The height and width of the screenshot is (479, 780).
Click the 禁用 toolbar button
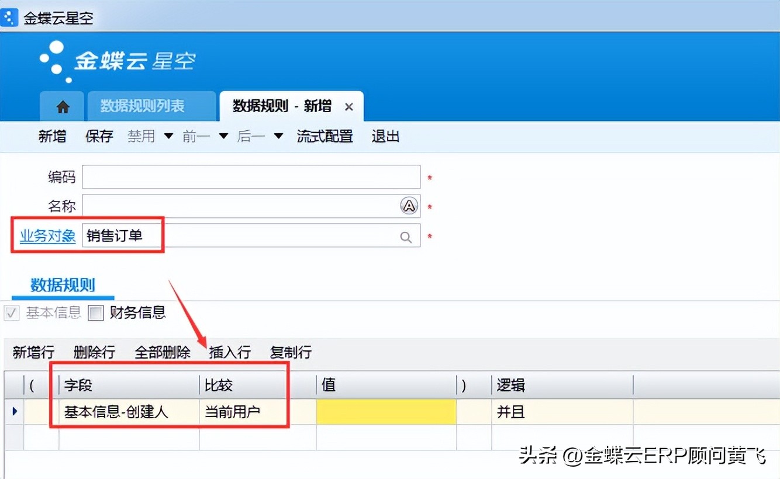pos(141,137)
